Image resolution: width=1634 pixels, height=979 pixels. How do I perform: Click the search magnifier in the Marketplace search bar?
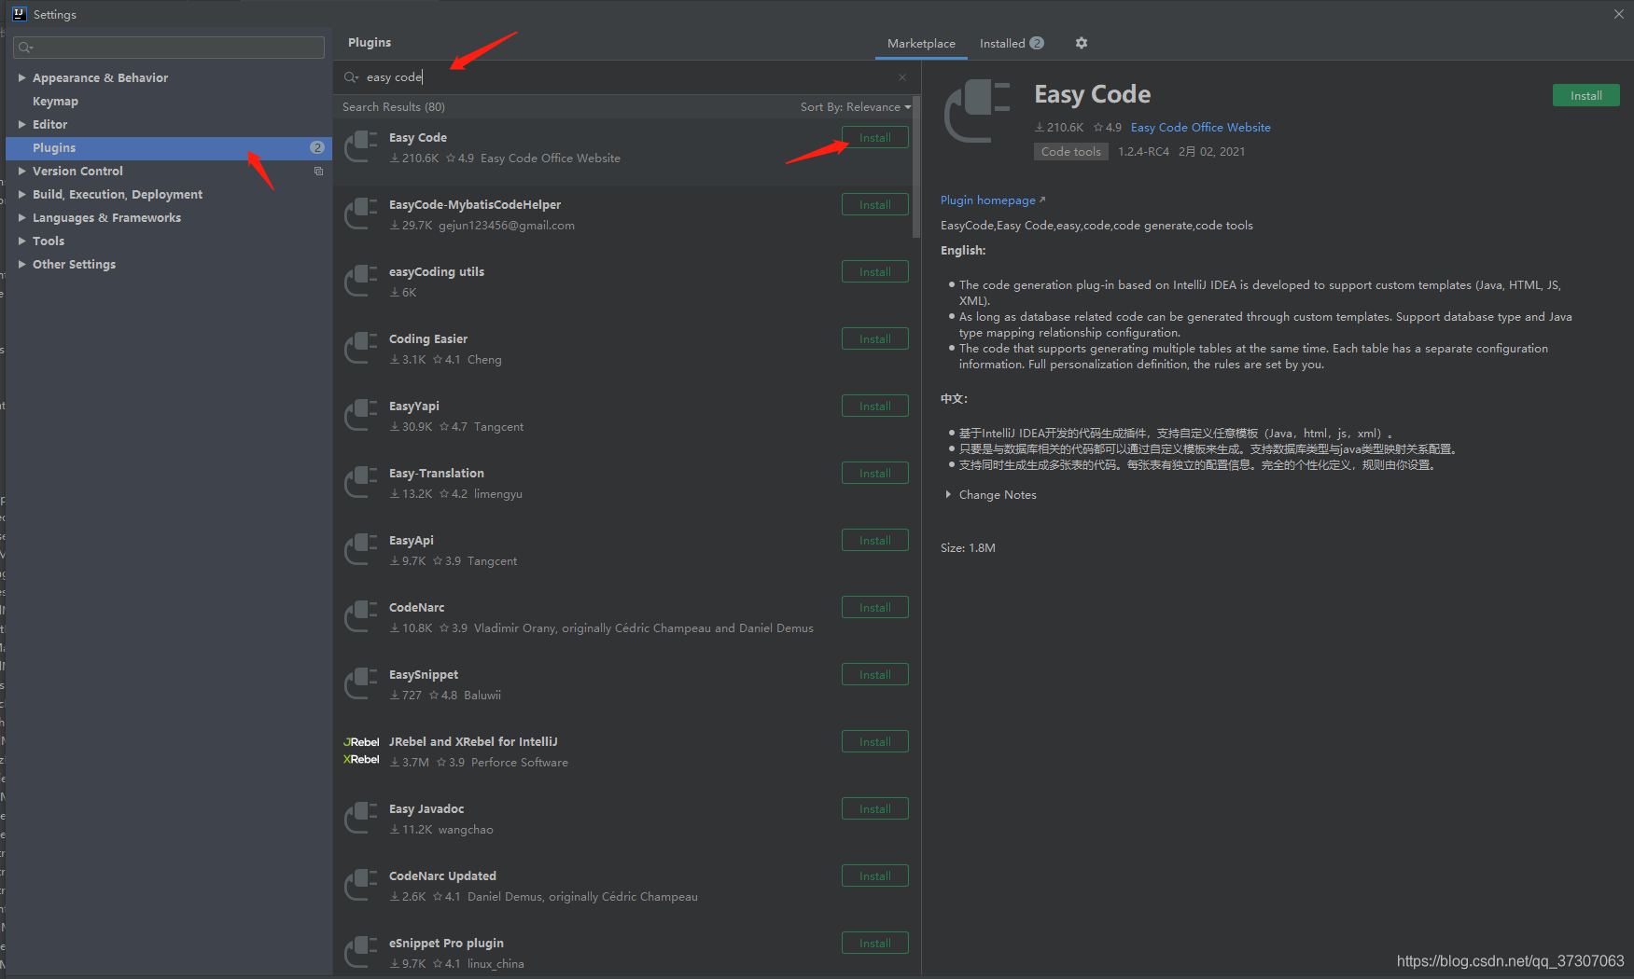350,76
